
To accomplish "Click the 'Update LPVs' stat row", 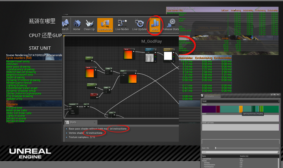I will (14, 99).
